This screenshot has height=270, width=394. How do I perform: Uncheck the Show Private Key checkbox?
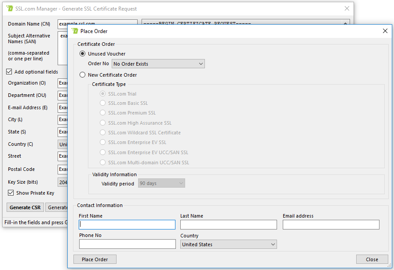11,193
